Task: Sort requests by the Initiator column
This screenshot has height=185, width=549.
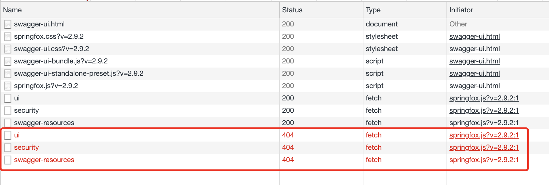Action: tap(461, 10)
